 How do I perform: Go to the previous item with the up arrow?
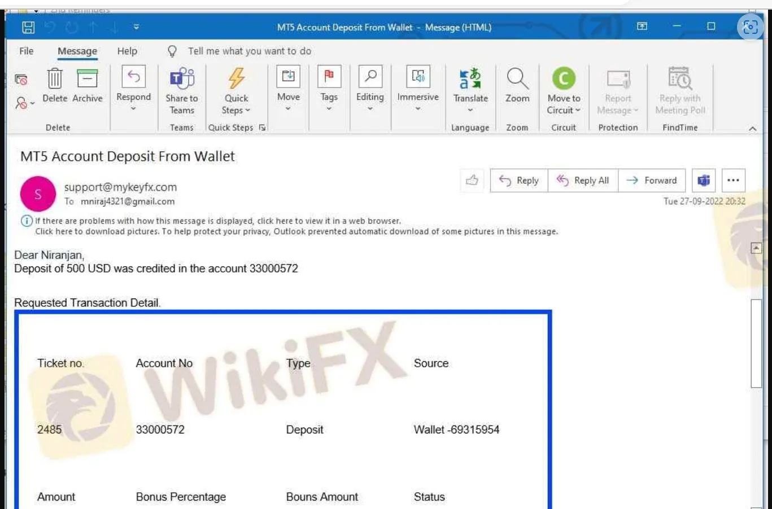tap(93, 27)
